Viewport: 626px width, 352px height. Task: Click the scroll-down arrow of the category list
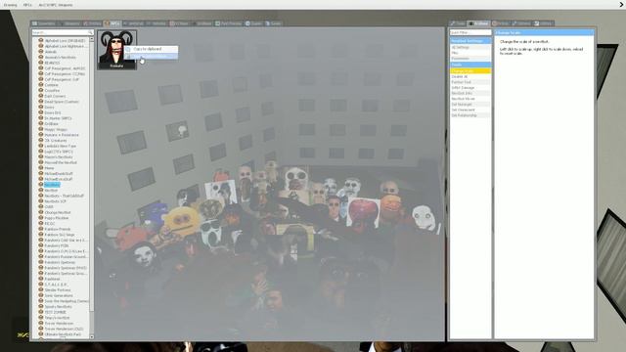pyautogui.click(x=92, y=336)
